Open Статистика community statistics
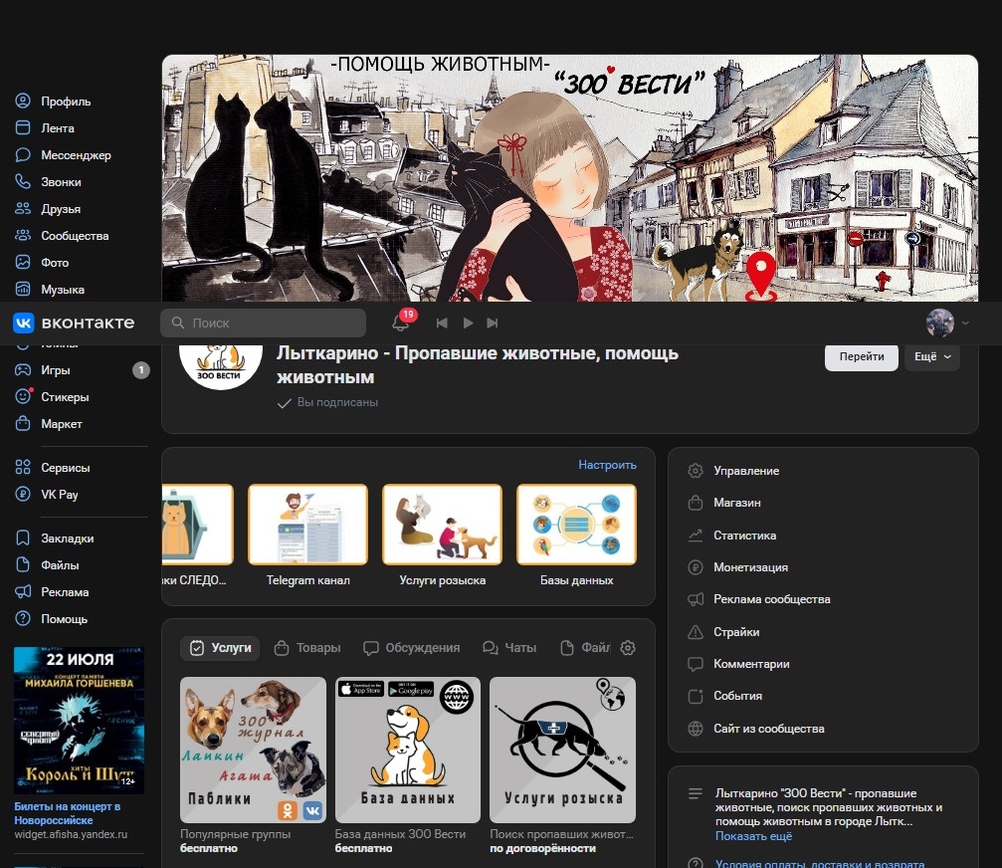The width and height of the screenshot is (1002, 868). coord(731,535)
